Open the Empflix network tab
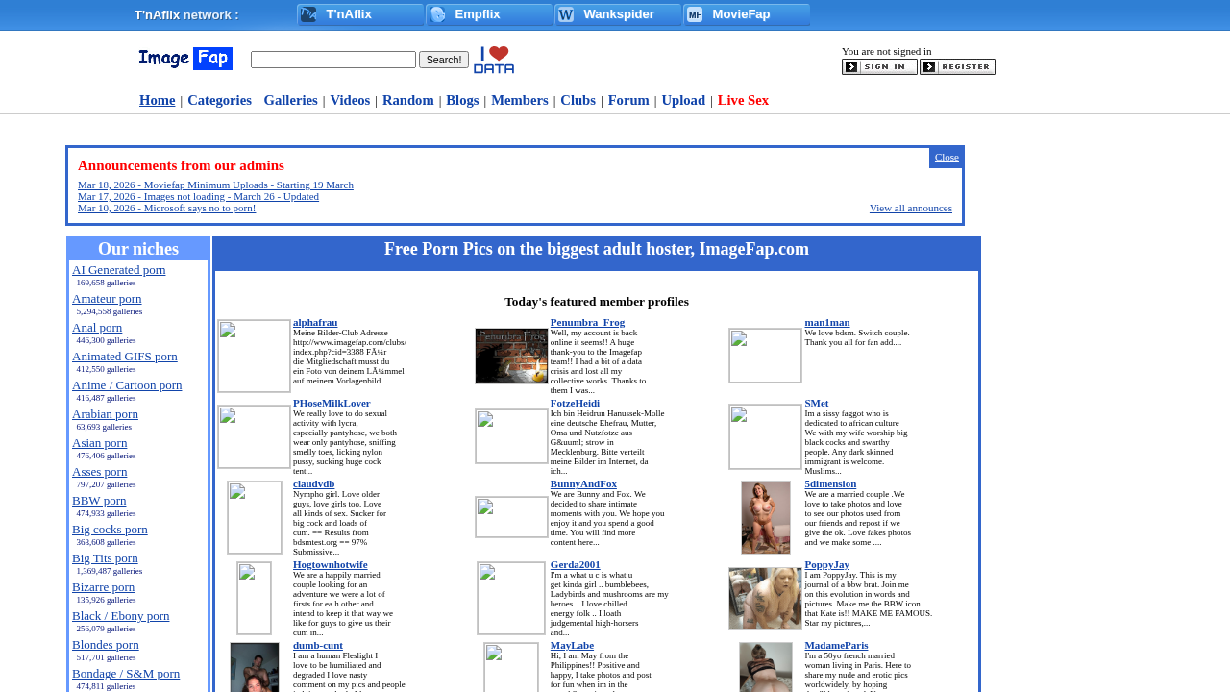 point(490,14)
